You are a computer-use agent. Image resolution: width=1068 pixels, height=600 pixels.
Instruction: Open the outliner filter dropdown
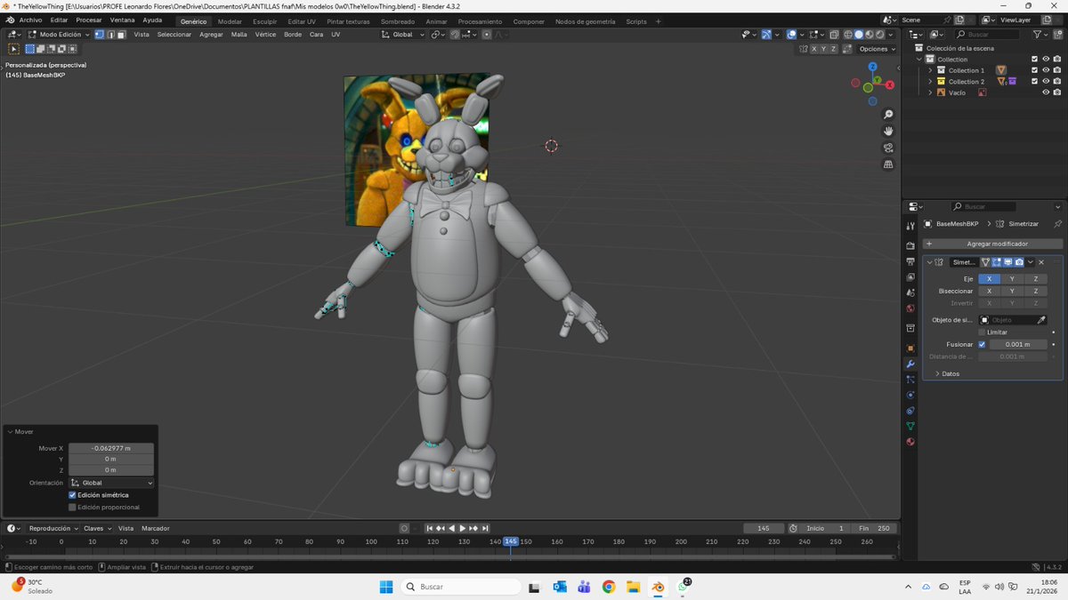click(x=1042, y=35)
